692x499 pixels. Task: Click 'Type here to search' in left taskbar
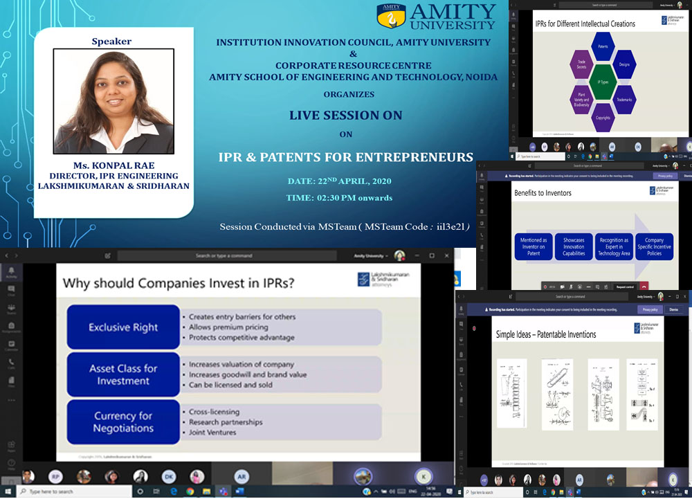[74, 491]
